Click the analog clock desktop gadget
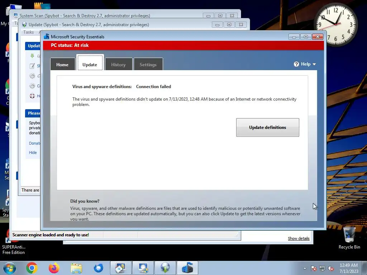The width and height of the screenshot is (367, 275). point(335,24)
